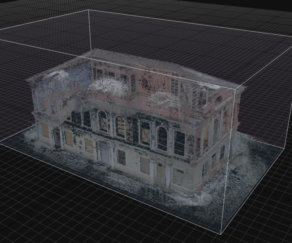Select the narrow door on front right ground floor

point(160,174)
